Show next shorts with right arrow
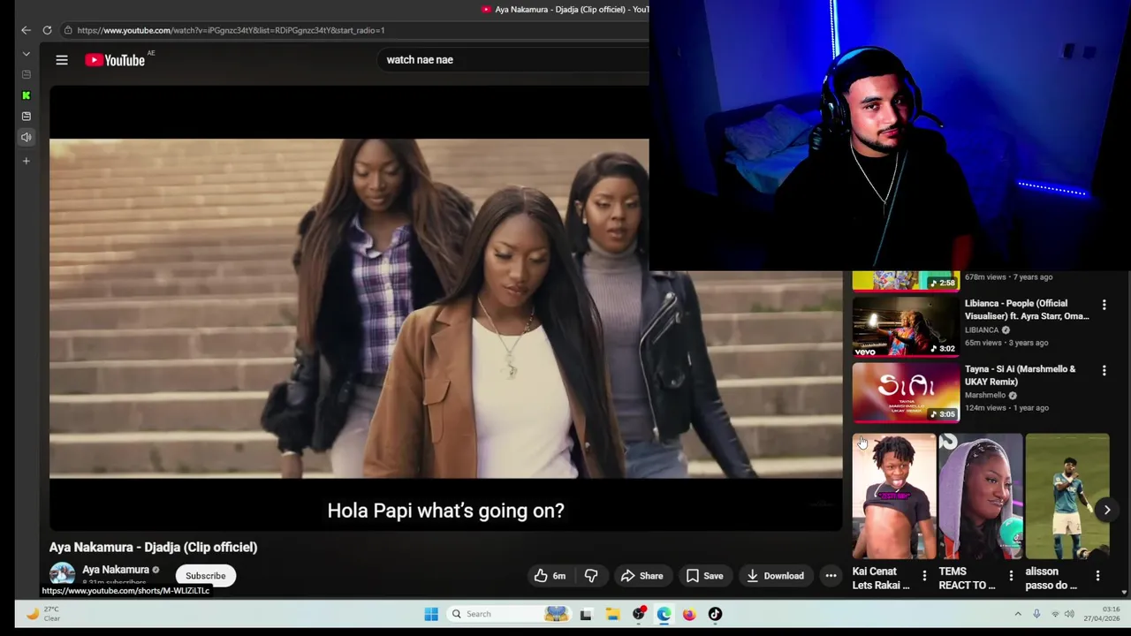The height and width of the screenshot is (636, 1131). [x=1106, y=510]
